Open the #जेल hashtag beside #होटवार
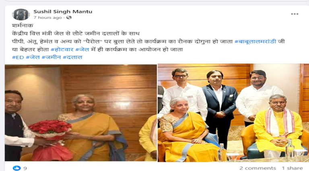The height and width of the screenshot is (171, 309). (82, 49)
